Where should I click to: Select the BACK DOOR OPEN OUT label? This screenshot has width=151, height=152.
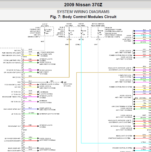[12, 109]
